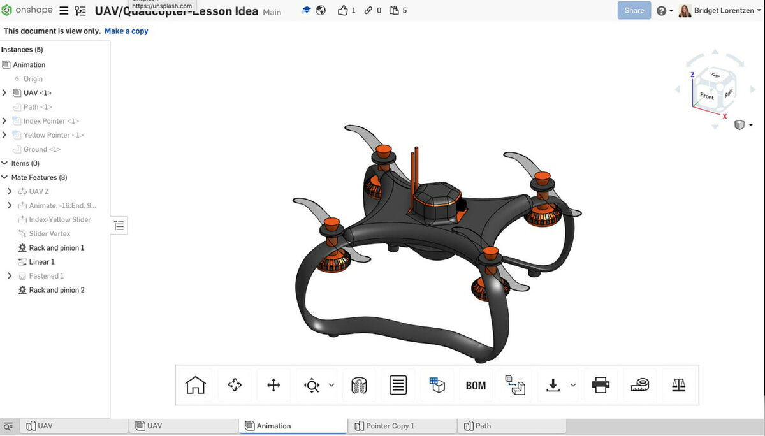The width and height of the screenshot is (765, 436).
Task: Click the section view tool
Action: pyautogui.click(x=359, y=385)
